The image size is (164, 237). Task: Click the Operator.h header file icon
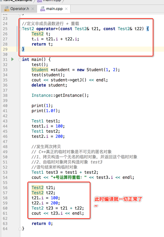click(7, 9)
